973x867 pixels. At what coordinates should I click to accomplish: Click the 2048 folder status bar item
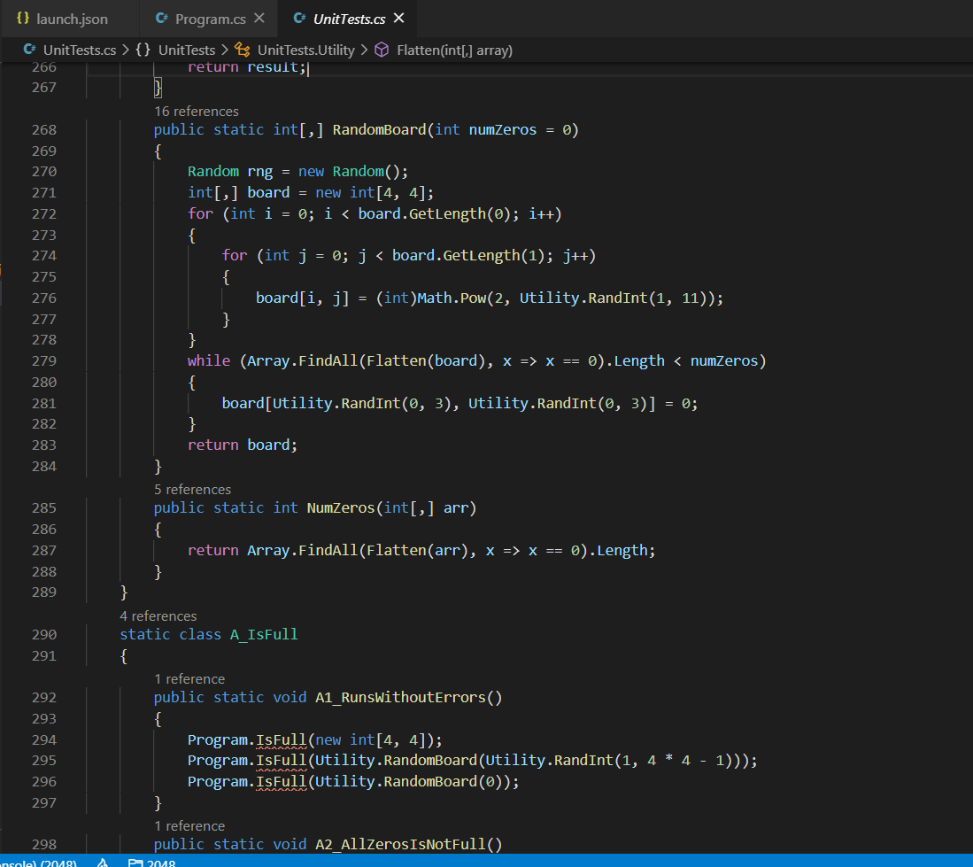coord(152,862)
